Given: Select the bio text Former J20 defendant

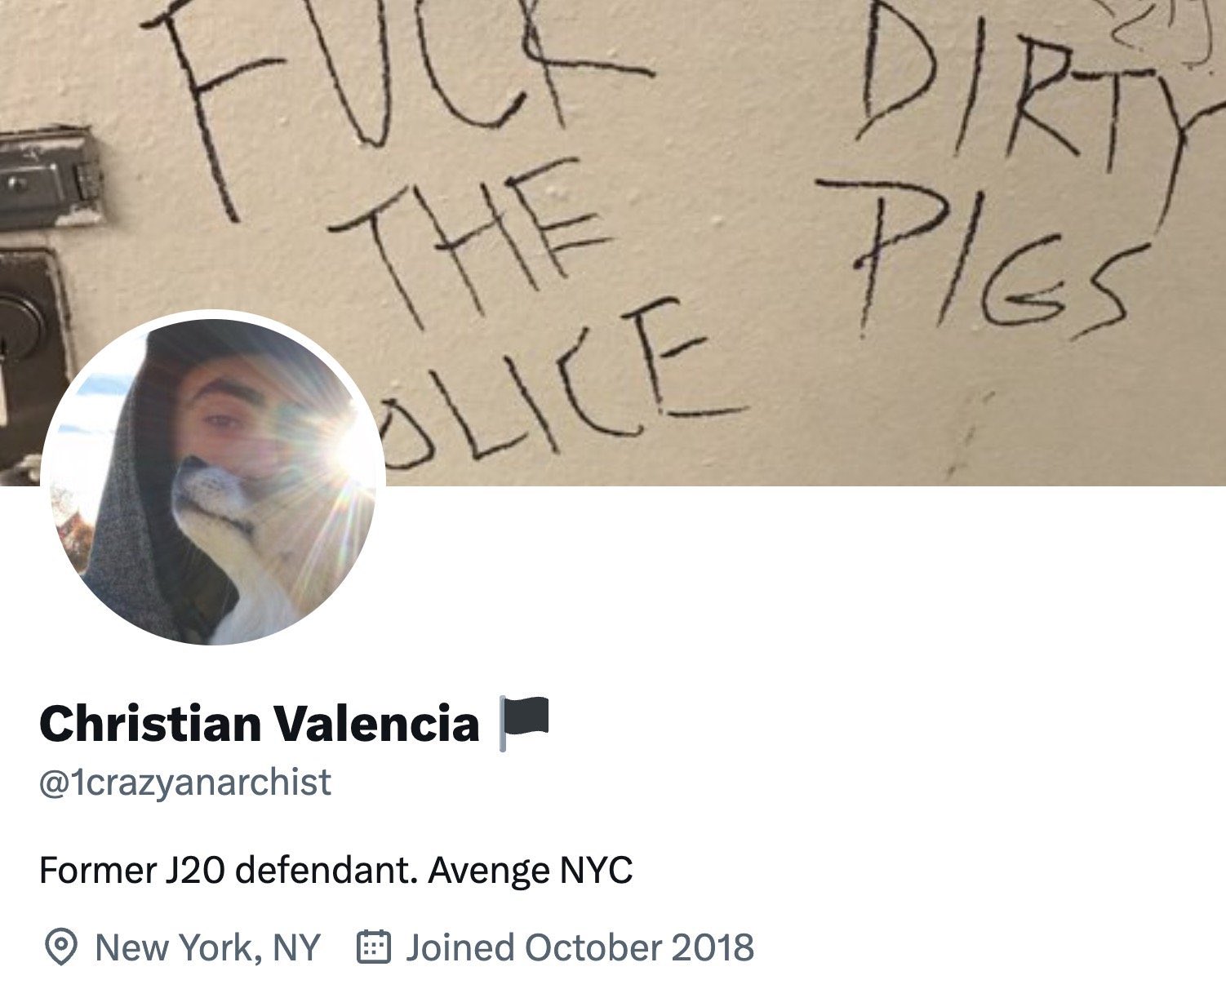Looking at the screenshot, I should (x=229, y=870).
